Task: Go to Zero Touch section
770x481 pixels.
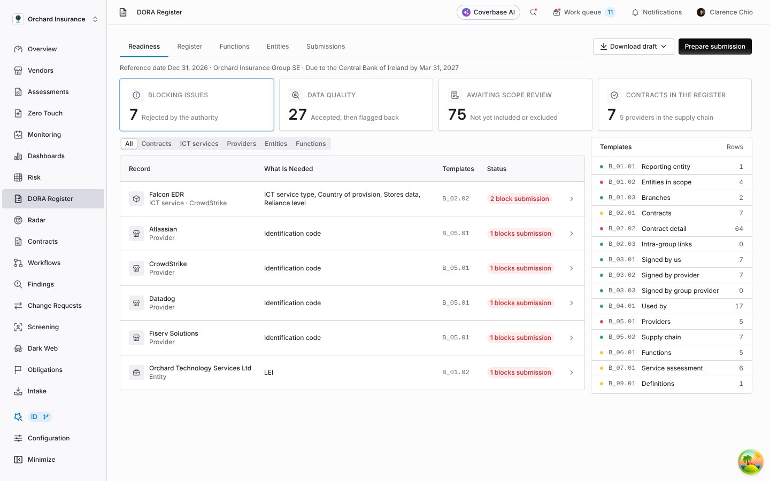Action: (x=53, y=113)
